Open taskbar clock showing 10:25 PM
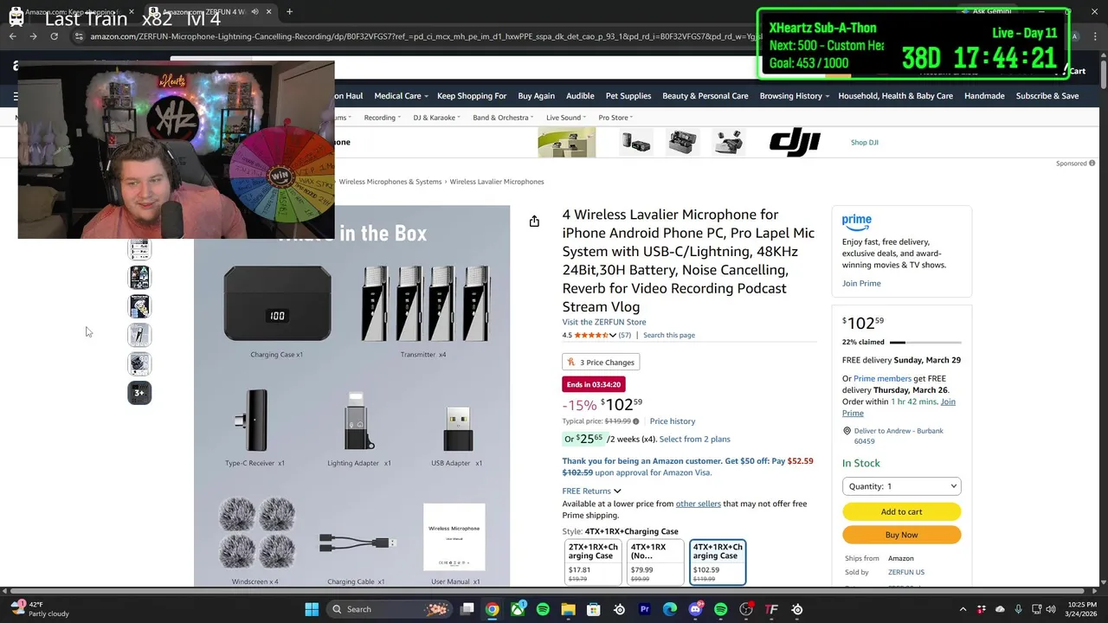 coord(1082,609)
